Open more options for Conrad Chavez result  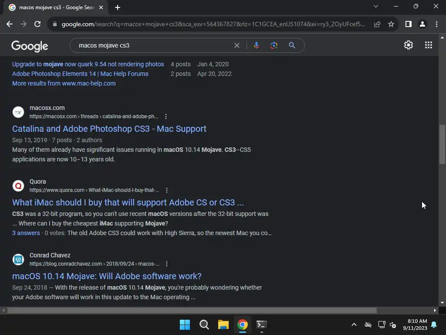coord(167,264)
